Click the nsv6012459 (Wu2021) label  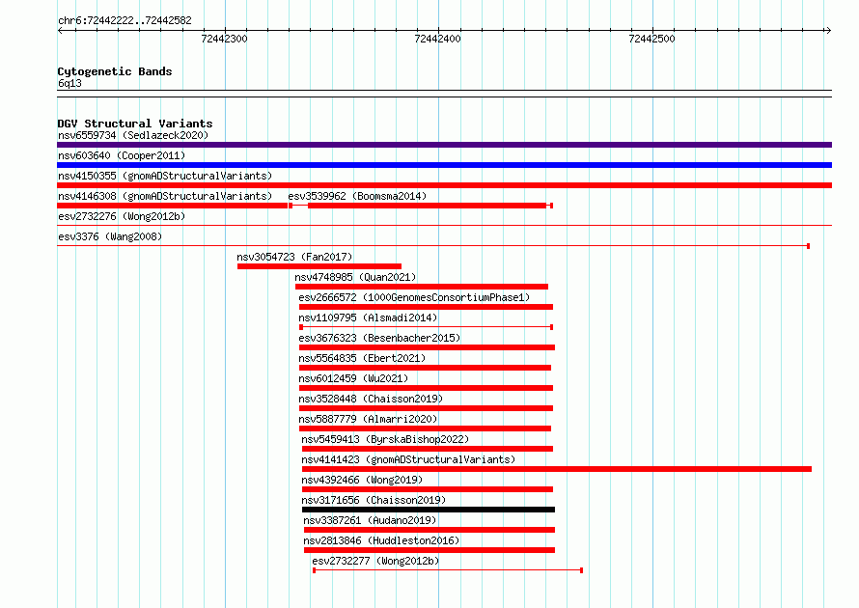(353, 378)
